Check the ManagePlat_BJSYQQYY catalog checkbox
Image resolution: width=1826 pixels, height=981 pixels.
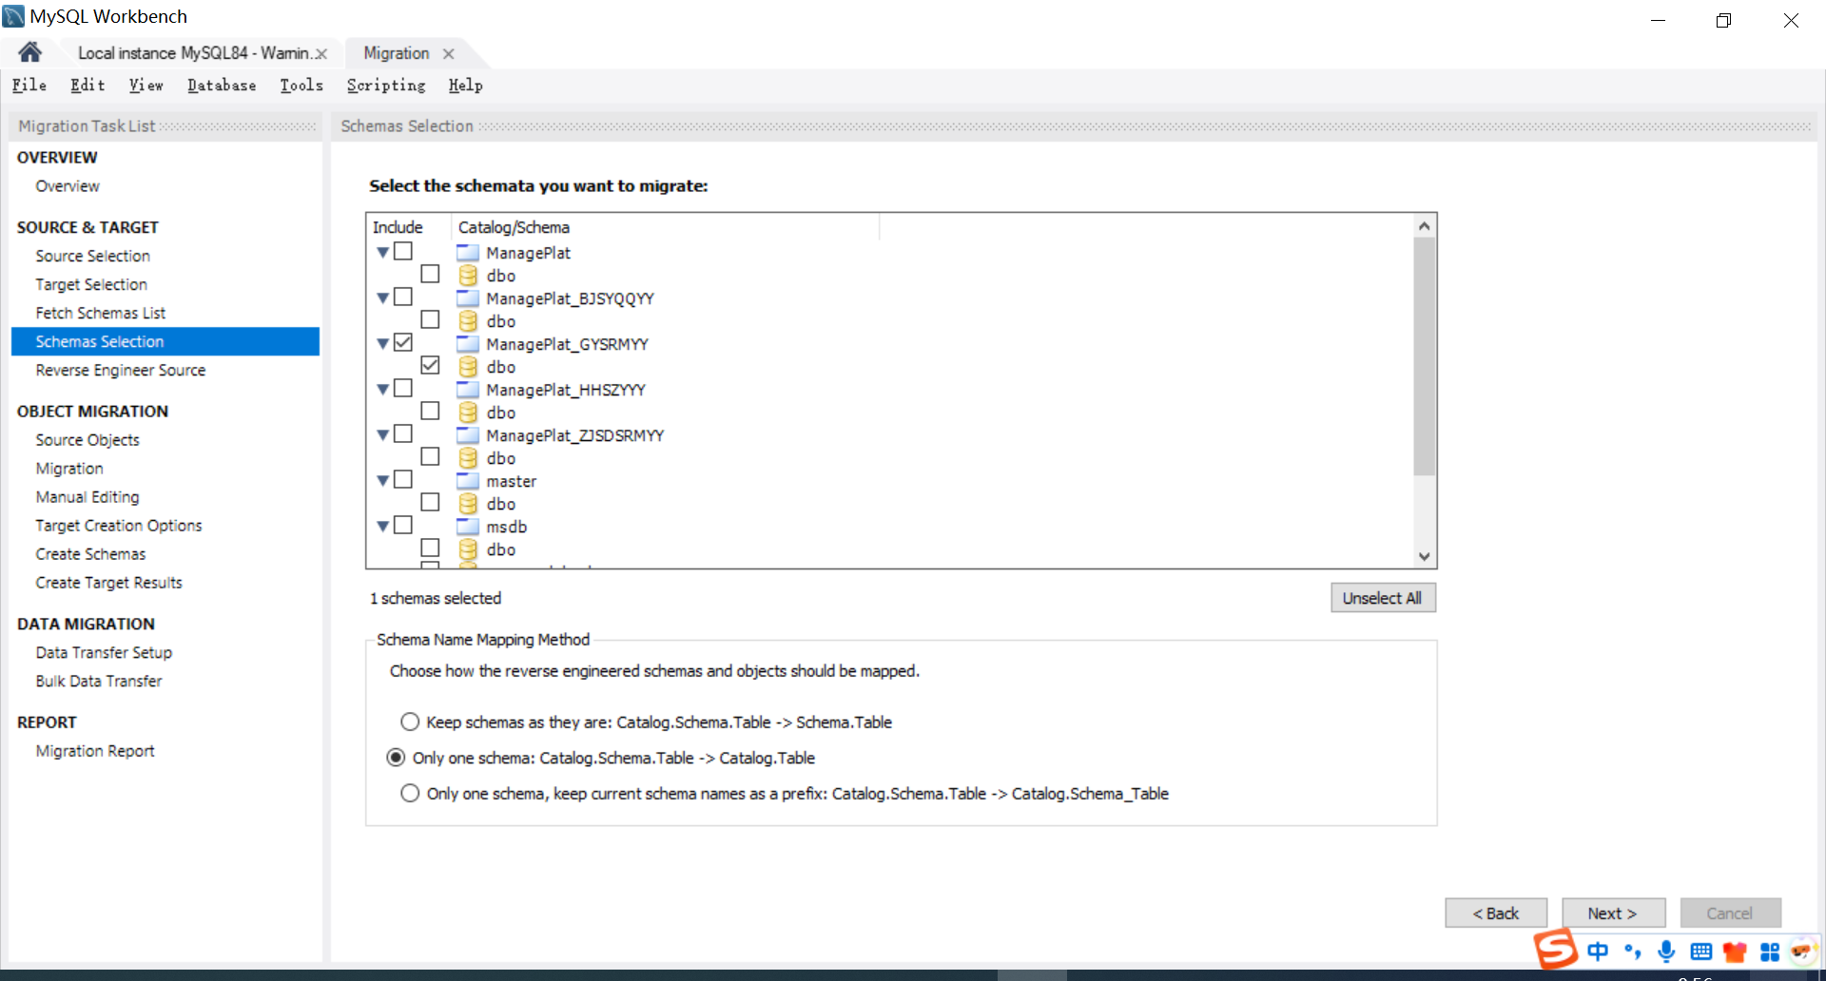[403, 297]
